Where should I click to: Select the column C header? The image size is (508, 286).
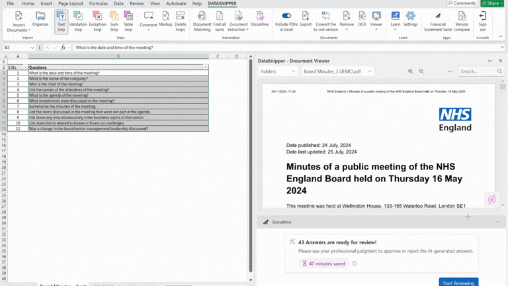coord(218,56)
